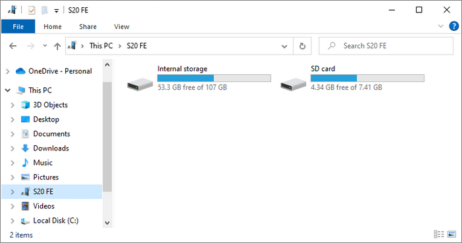
Task: Switch to the Share ribbon tab
Action: pos(88,26)
